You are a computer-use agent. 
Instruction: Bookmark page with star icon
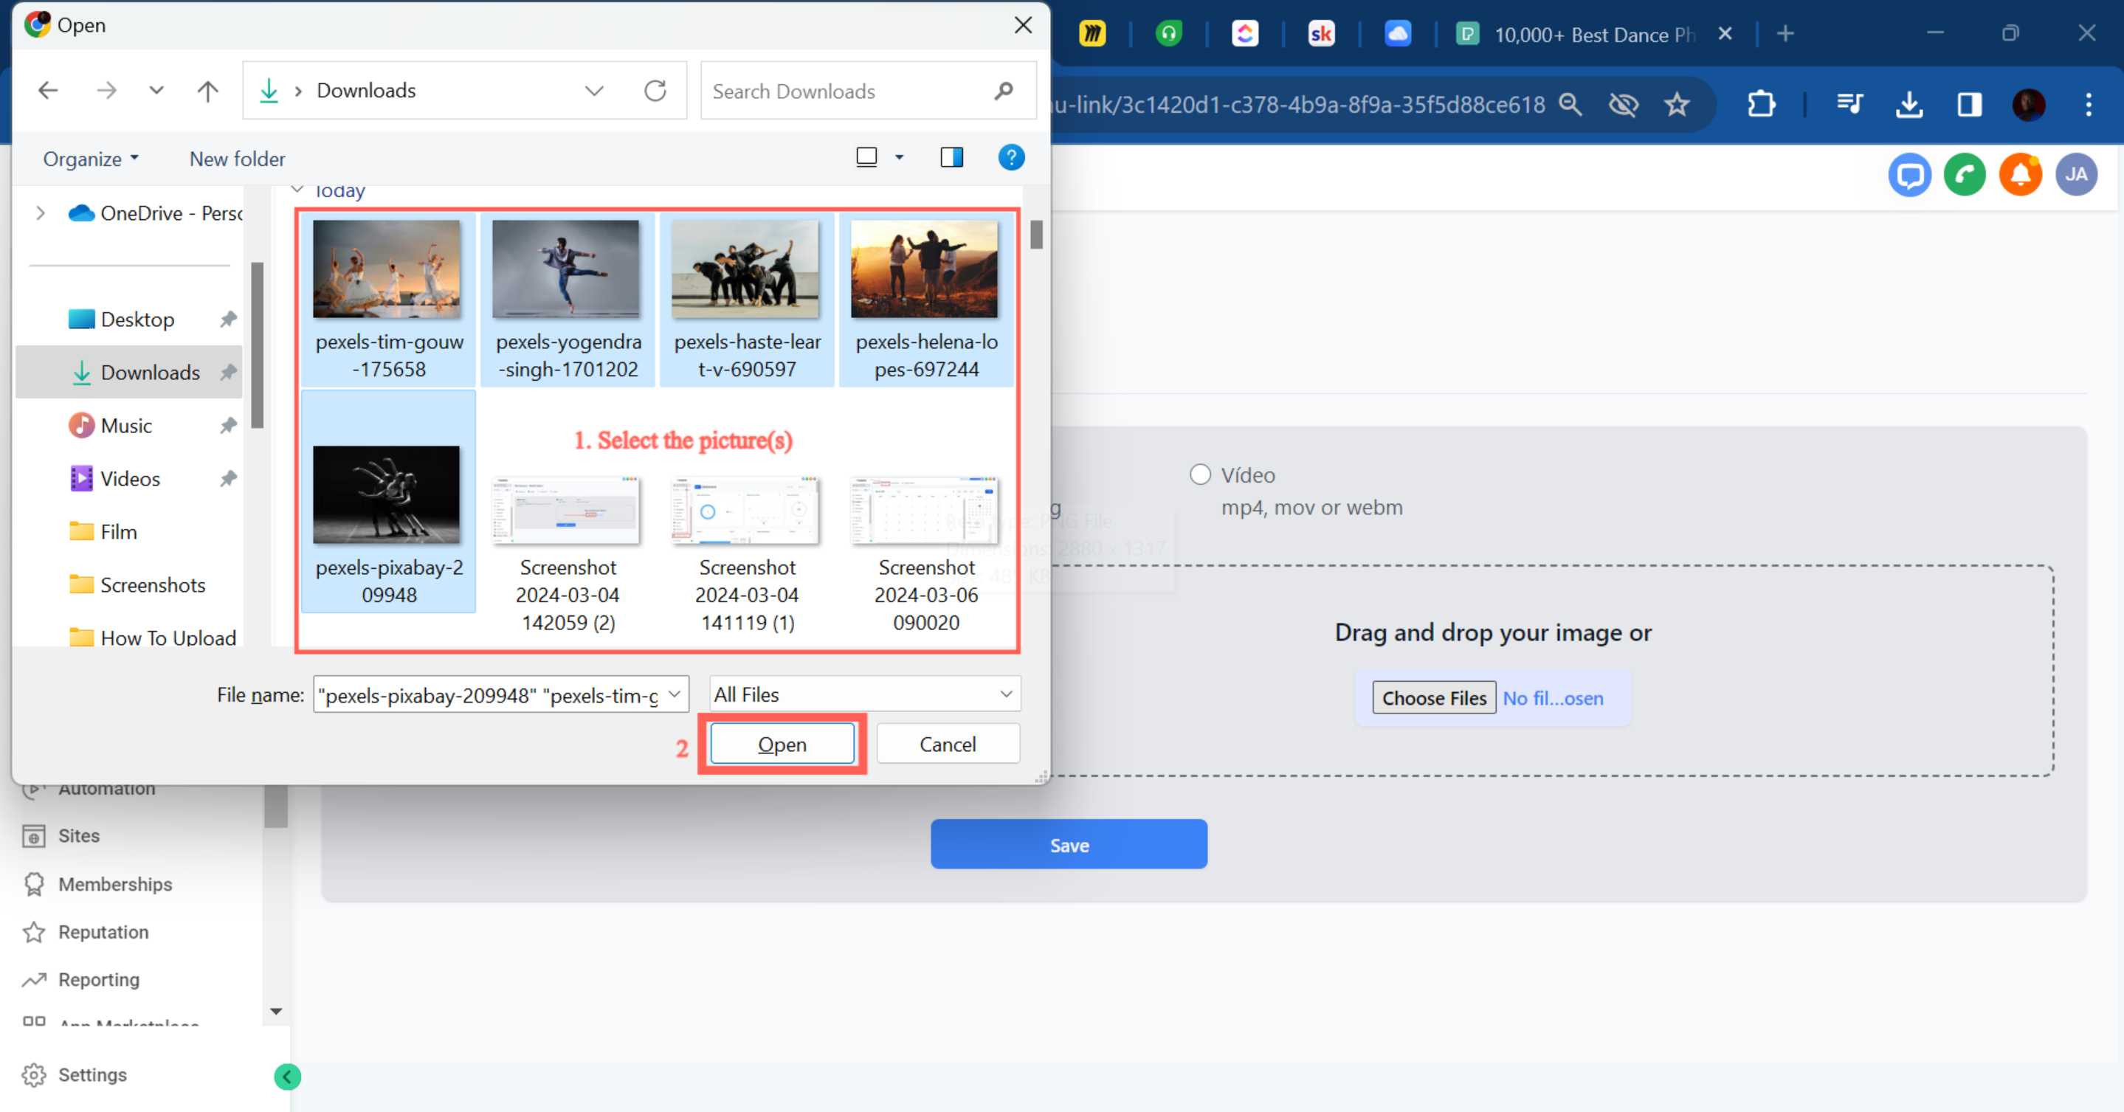click(x=1677, y=105)
